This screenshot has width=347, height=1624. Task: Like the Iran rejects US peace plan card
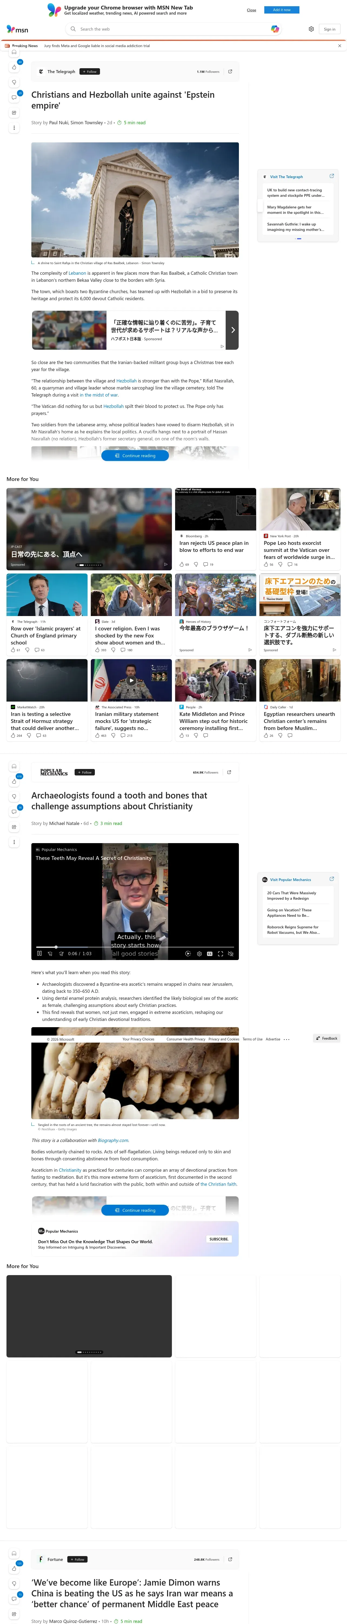click(x=184, y=564)
